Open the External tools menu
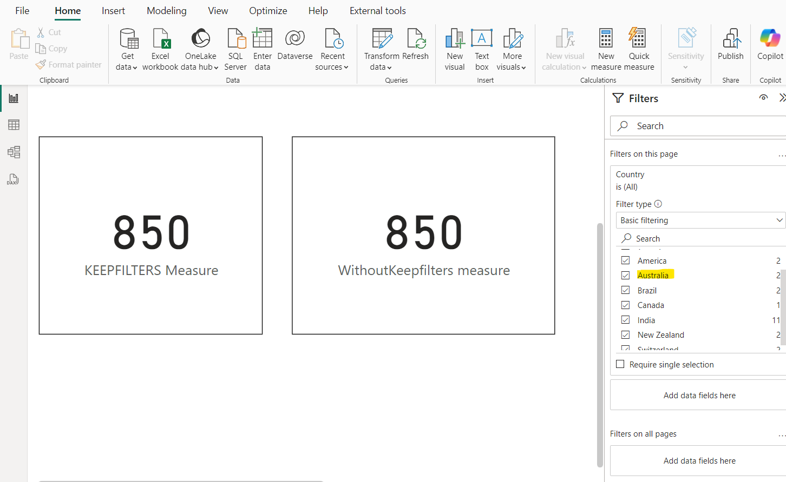786x482 pixels. coord(377,10)
